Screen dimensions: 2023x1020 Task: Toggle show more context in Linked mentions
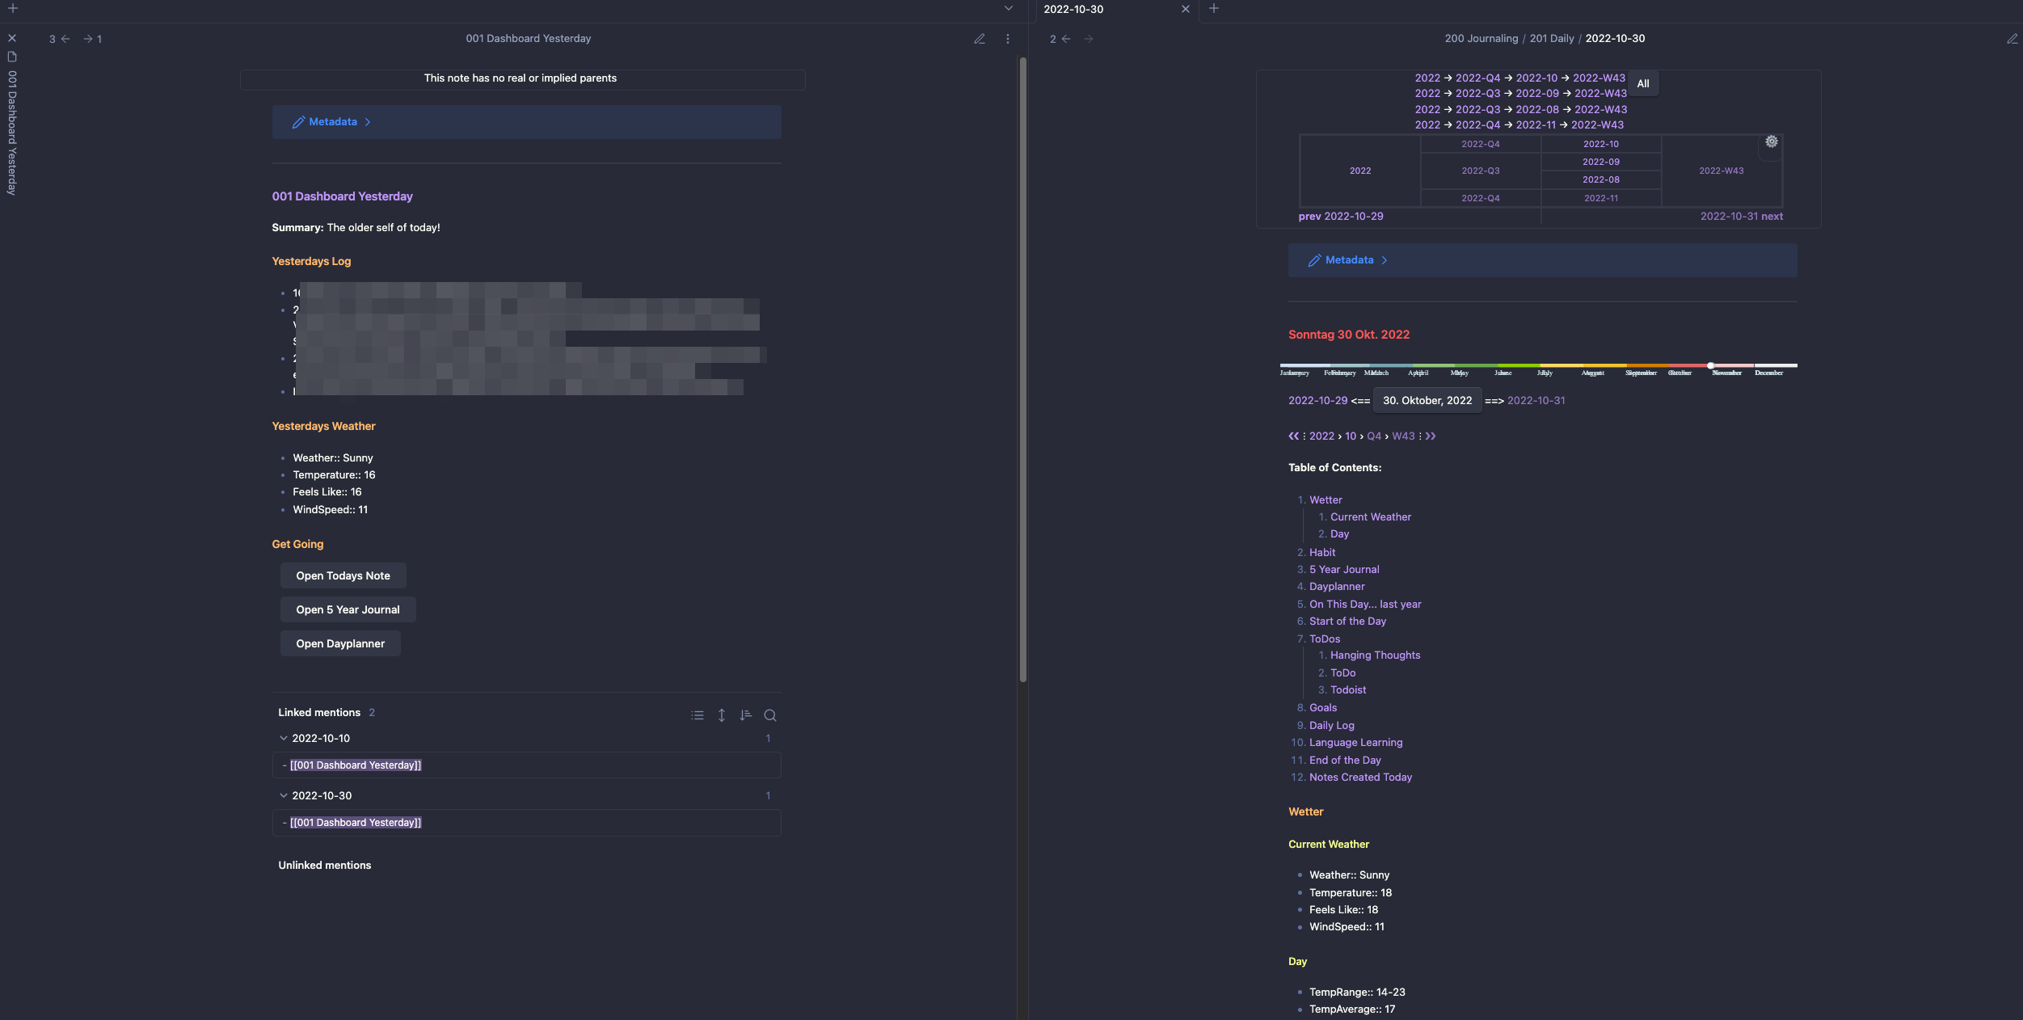click(x=721, y=715)
